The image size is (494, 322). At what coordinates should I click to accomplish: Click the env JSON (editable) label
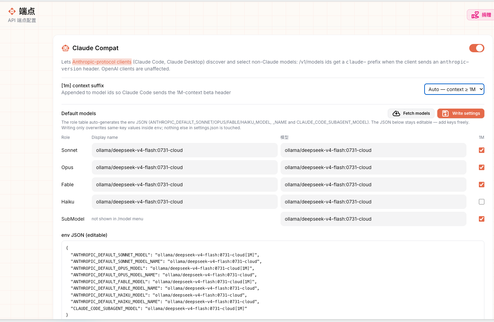click(x=84, y=235)
